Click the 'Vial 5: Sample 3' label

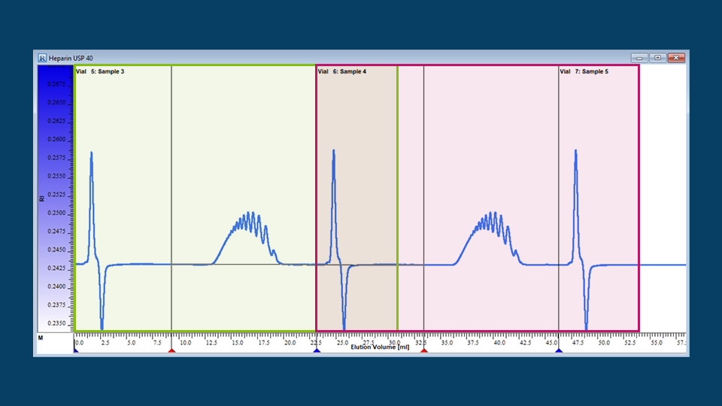pos(100,72)
